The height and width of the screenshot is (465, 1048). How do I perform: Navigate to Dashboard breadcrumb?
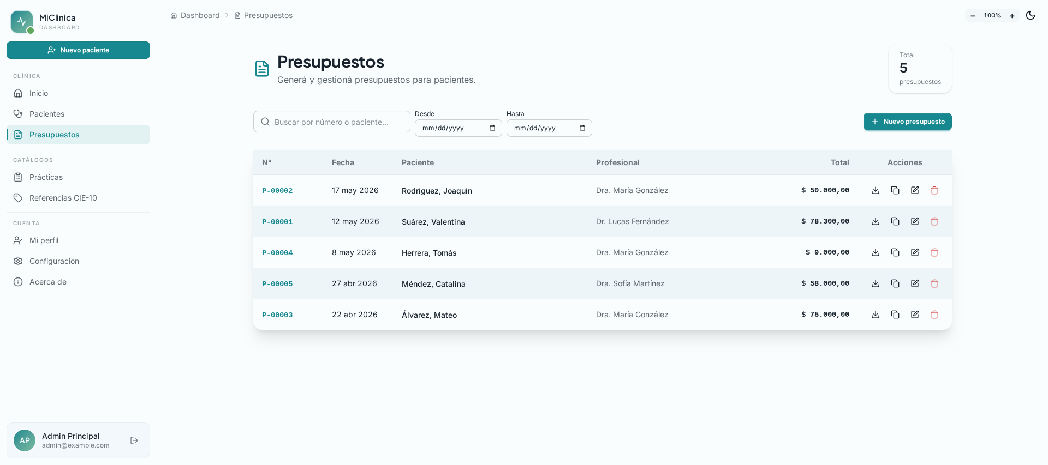pos(195,15)
